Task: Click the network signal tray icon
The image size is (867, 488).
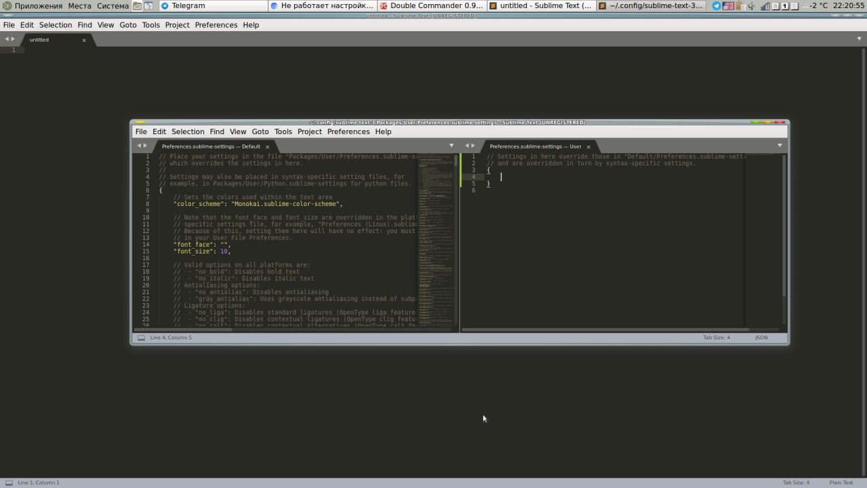Action: 765,5
